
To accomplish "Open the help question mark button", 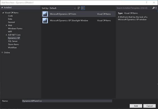I will [146, 3].
